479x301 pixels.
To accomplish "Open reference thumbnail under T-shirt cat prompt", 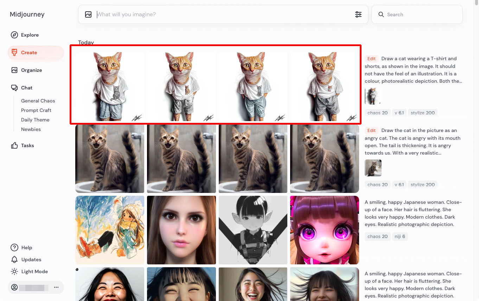I will coord(373,96).
